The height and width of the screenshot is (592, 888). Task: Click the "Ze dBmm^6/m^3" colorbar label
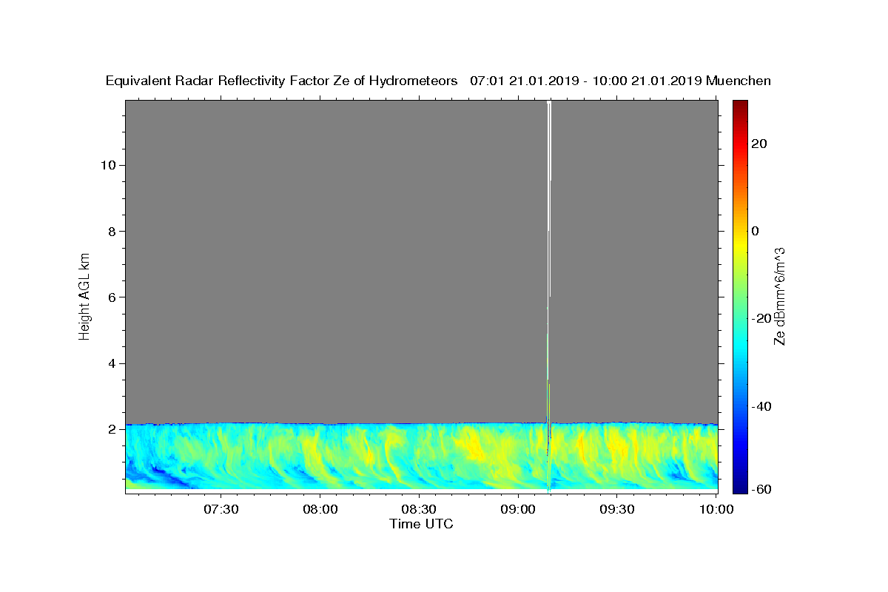[779, 296]
